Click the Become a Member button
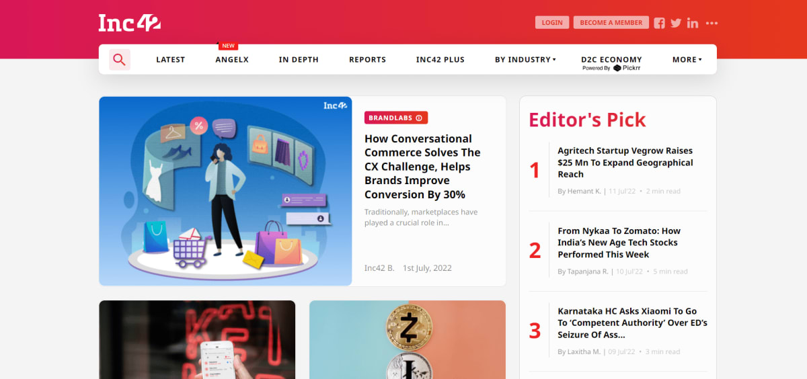This screenshot has width=807, height=379. coord(611,22)
